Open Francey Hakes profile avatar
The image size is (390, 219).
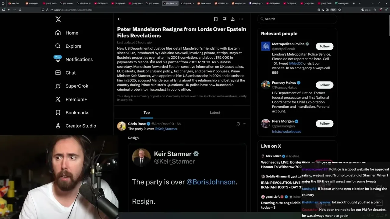(266, 85)
